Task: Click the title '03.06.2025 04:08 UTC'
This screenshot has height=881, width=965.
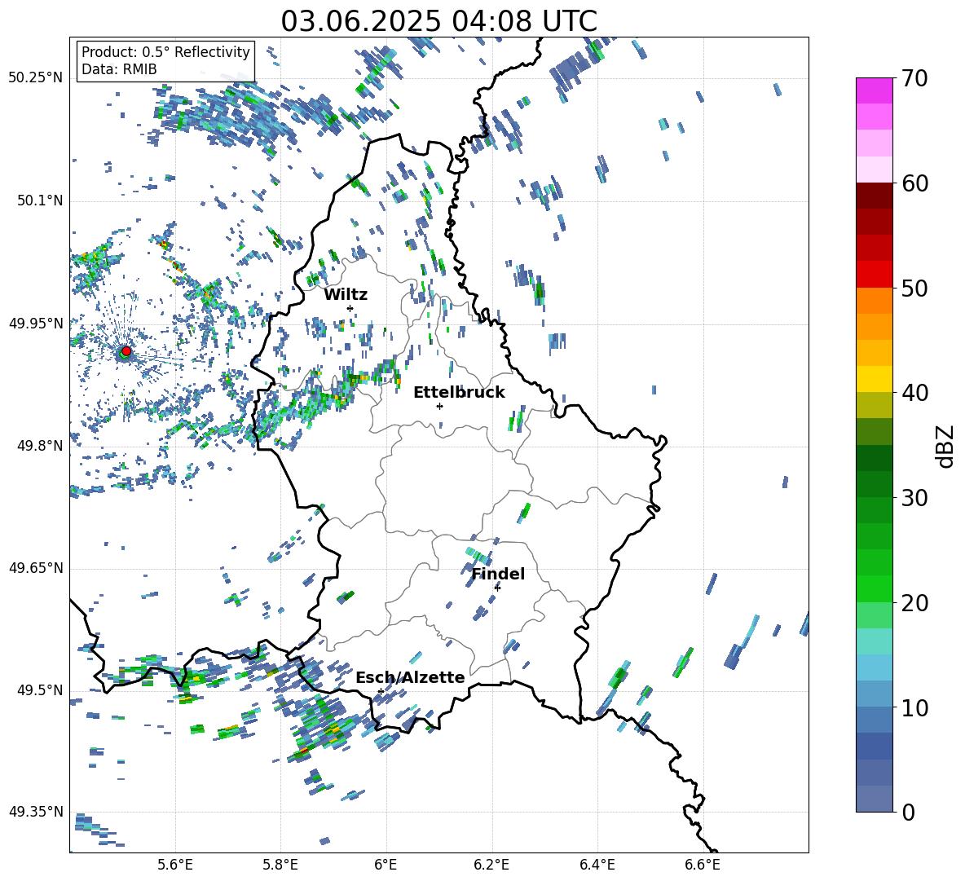Action: 438,21
